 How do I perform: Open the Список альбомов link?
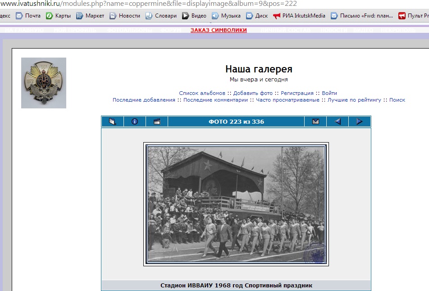click(200, 93)
